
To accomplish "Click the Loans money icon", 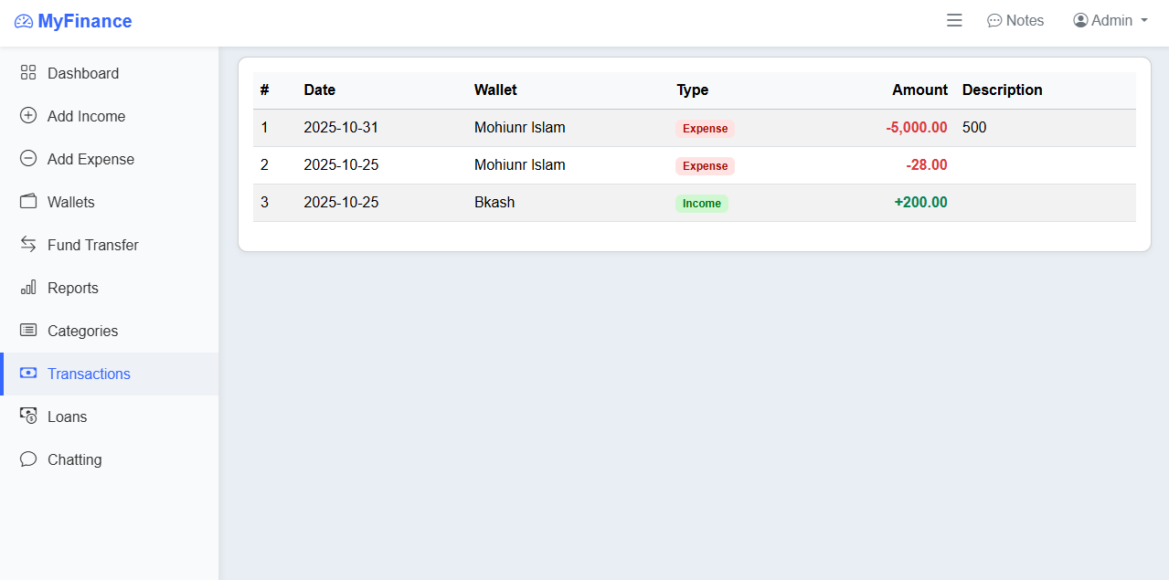I will (x=28, y=417).
